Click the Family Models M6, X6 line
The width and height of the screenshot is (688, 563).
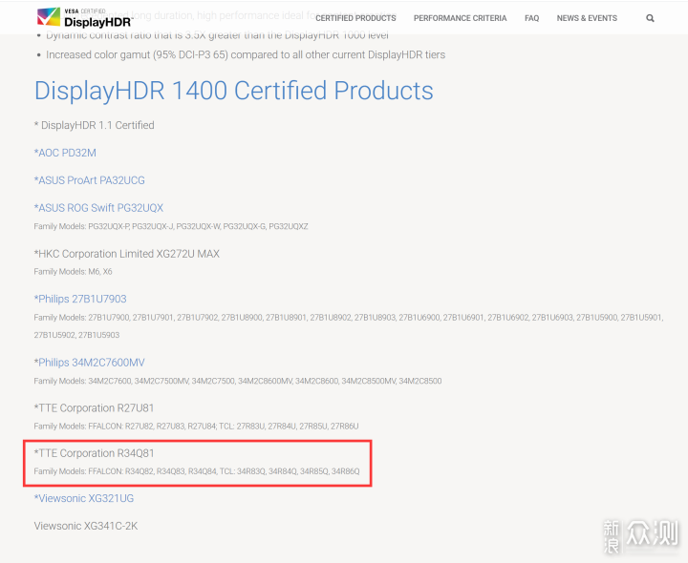click(x=73, y=272)
